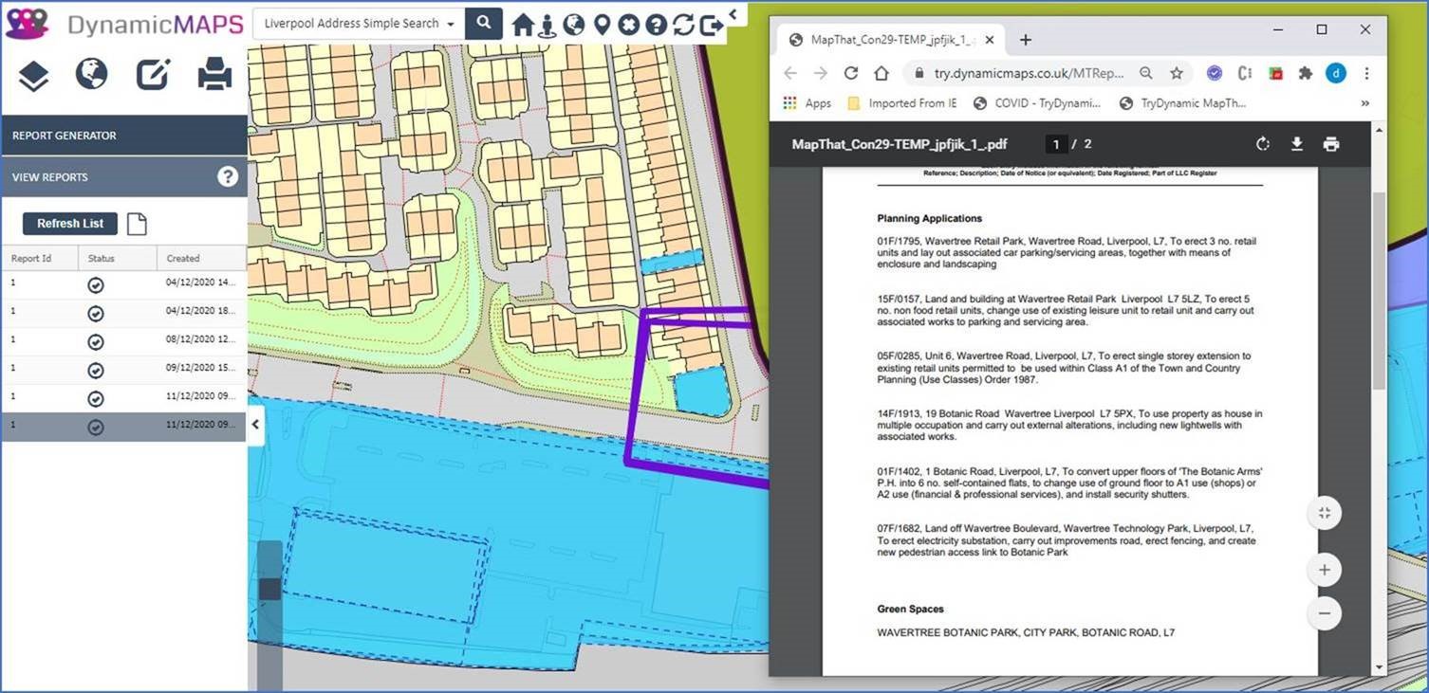Open Apps bookmark shortcut
The height and width of the screenshot is (693, 1429).
point(807,103)
